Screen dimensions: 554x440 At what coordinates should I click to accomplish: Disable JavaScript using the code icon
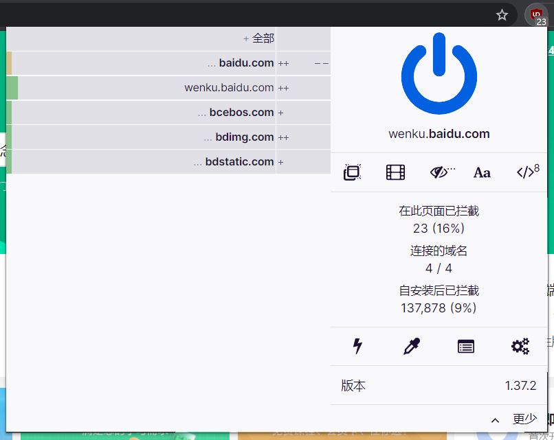click(525, 172)
